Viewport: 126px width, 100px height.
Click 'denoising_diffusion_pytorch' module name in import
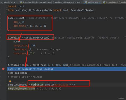(33, 10)
